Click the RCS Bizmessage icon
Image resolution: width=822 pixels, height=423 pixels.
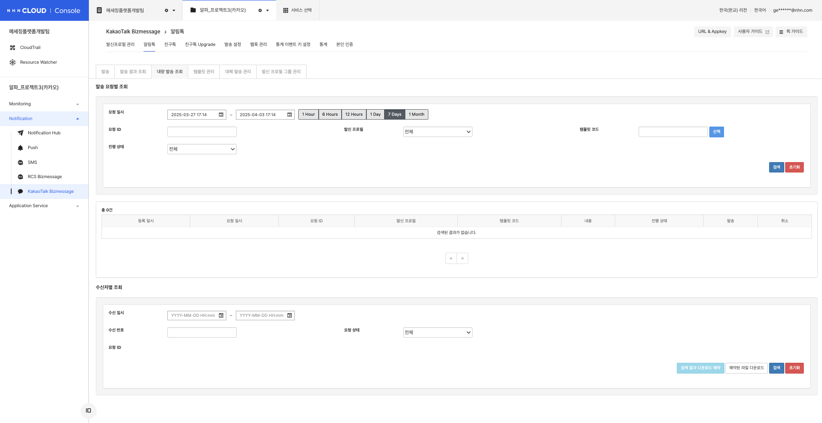[x=20, y=177]
